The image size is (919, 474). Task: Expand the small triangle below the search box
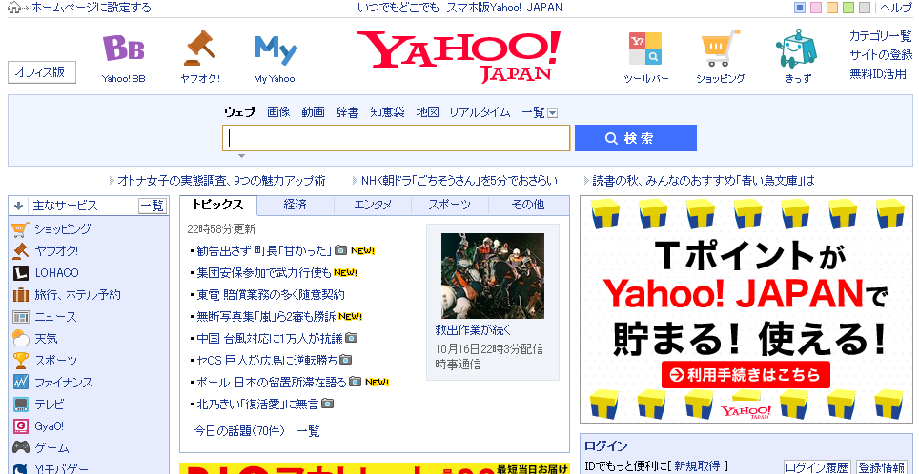[x=241, y=156]
